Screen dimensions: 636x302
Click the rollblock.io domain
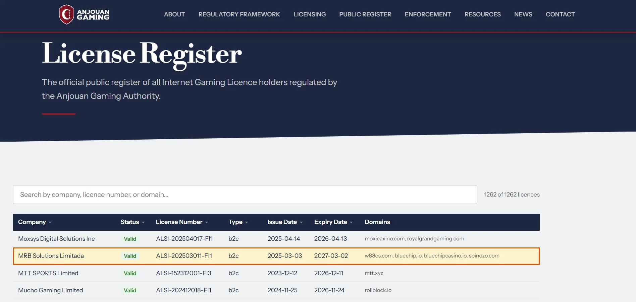(x=378, y=290)
